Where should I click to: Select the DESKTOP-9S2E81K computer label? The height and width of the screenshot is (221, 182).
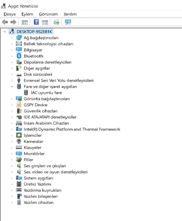click(x=34, y=31)
